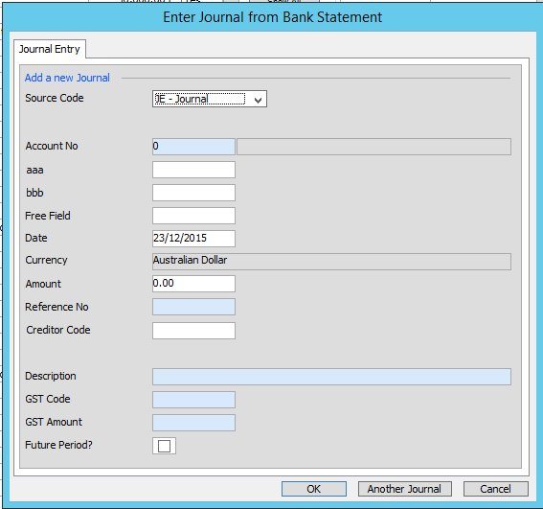Focus the Reference No field

[x=193, y=307]
